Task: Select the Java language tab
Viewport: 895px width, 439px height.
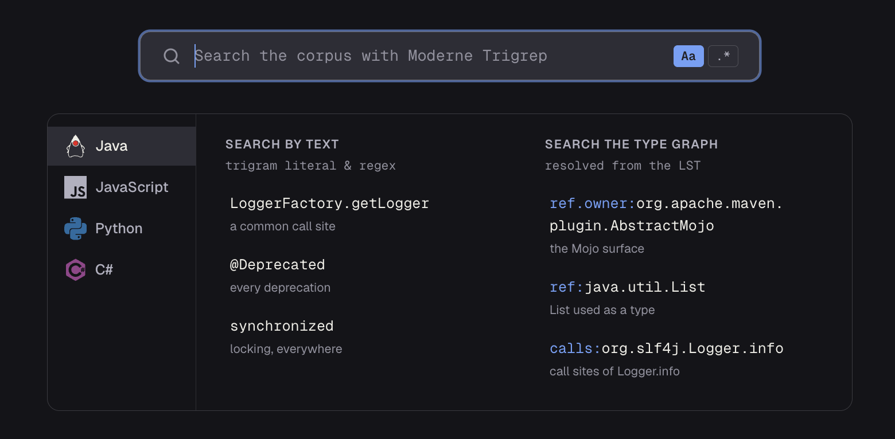Action: [x=122, y=146]
